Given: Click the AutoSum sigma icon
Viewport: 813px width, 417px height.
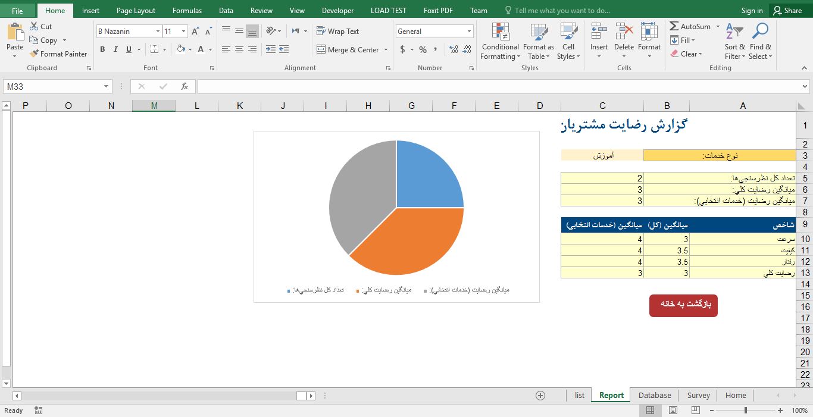Looking at the screenshot, I should click(x=674, y=27).
